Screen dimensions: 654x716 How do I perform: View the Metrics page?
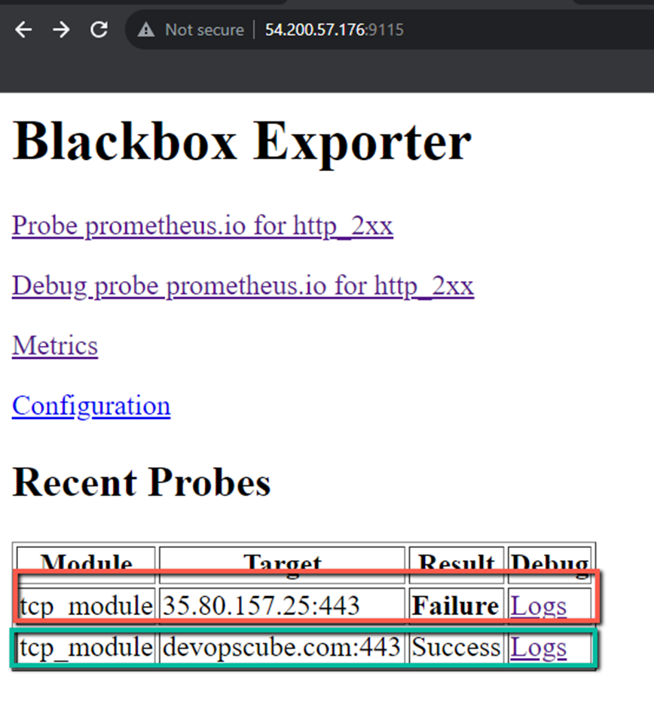[54, 346]
